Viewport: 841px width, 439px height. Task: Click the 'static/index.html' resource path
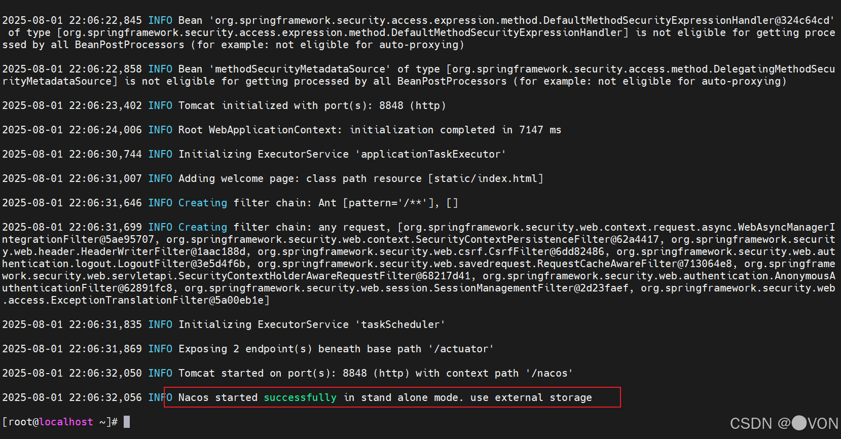coord(485,178)
